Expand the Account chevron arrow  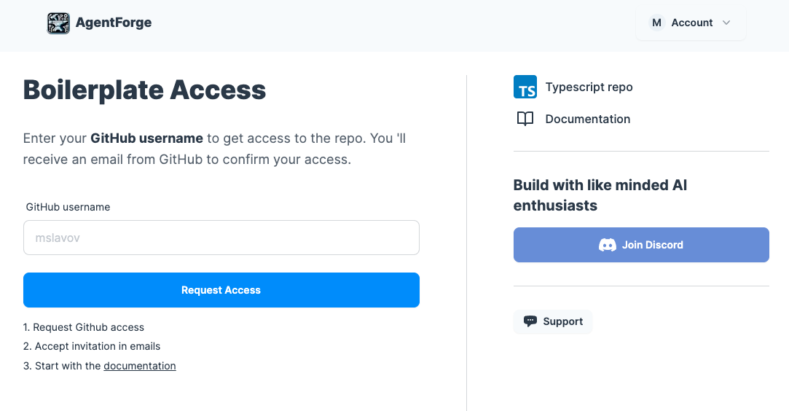coord(726,23)
